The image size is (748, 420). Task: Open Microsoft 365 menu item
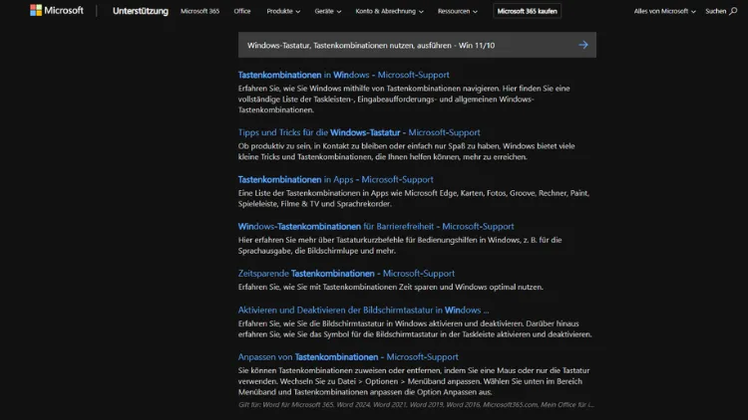[199, 11]
